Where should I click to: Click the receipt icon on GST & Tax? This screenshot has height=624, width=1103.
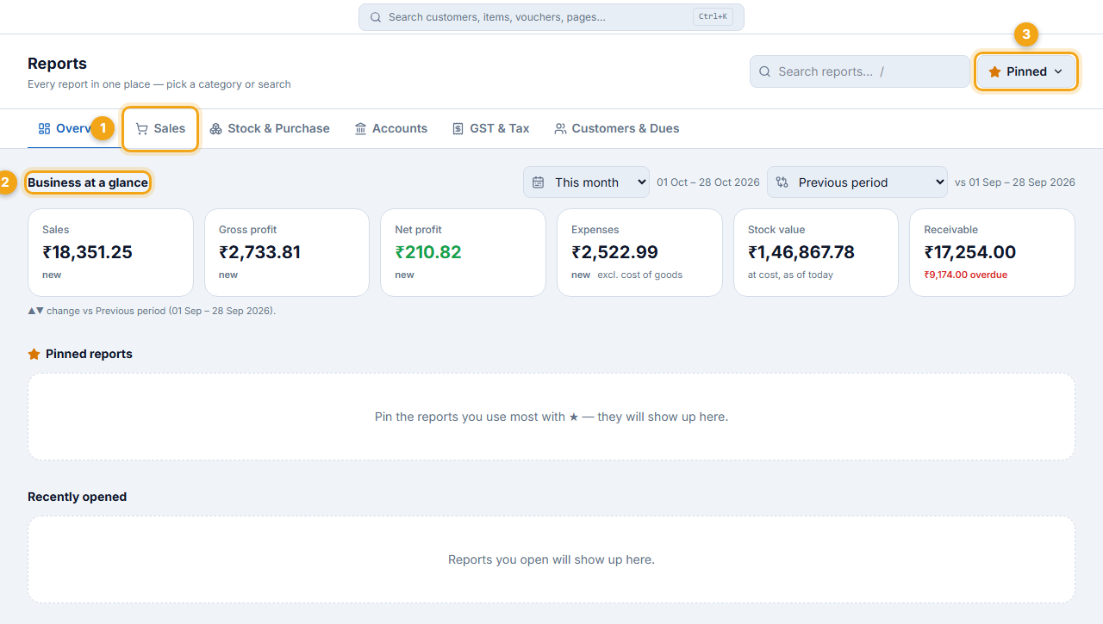click(x=458, y=128)
